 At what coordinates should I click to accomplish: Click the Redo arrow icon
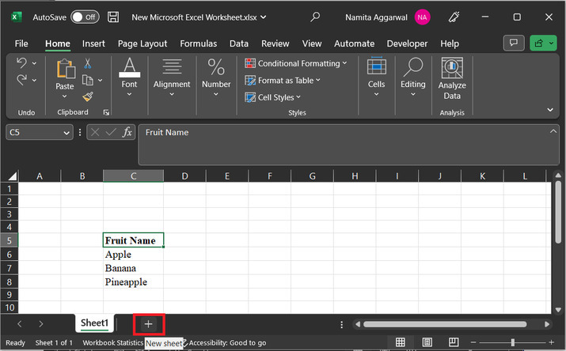[x=21, y=80]
